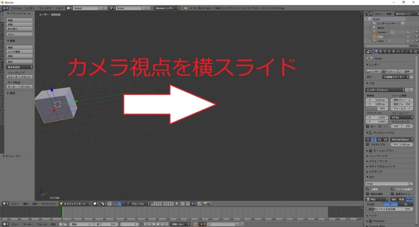Select the rotate manipulator arc icon
This screenshot has width=419, height=227.
(124, 204)
